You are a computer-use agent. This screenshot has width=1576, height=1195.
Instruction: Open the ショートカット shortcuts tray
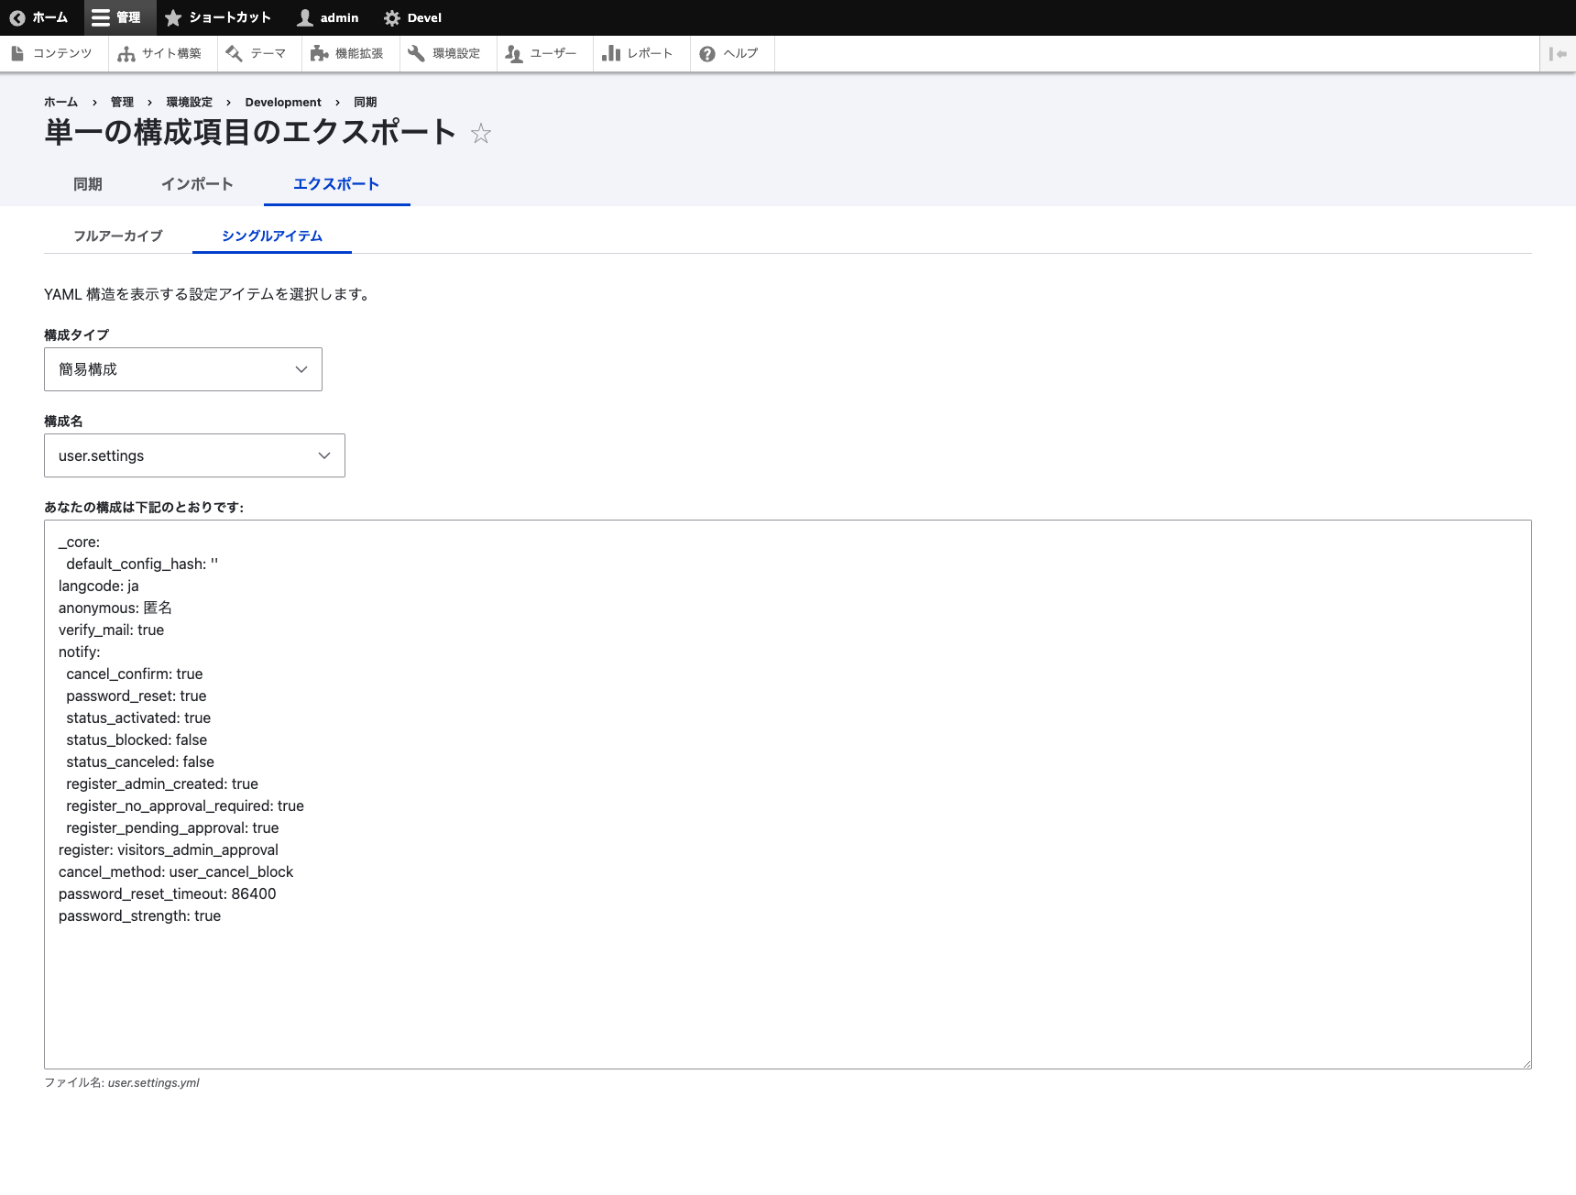(218, 18)
